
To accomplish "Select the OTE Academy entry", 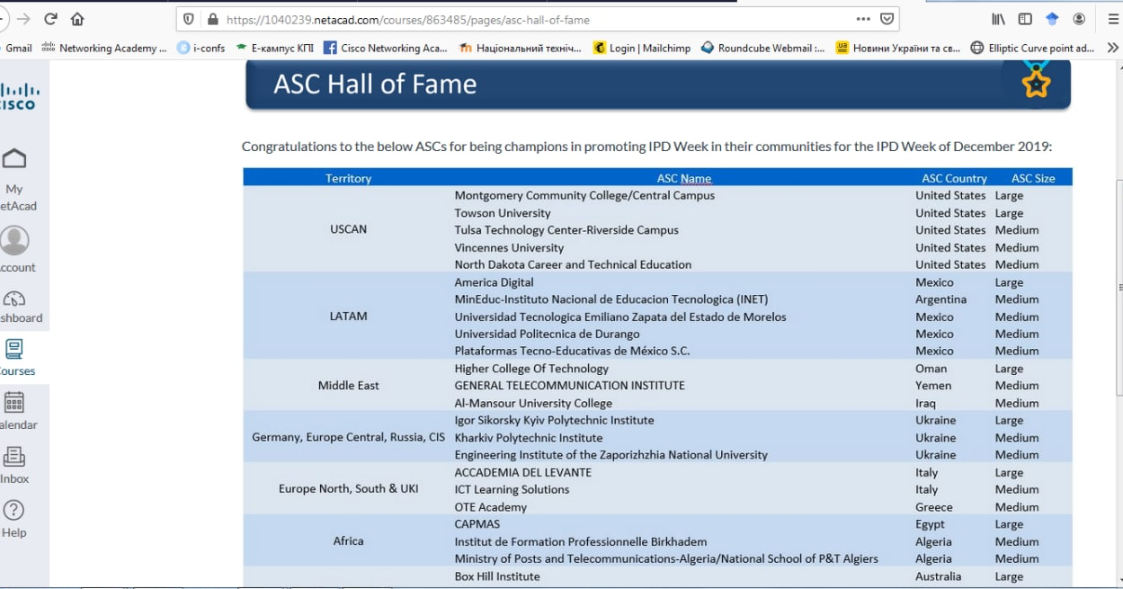I will click(x=490, y=507).
